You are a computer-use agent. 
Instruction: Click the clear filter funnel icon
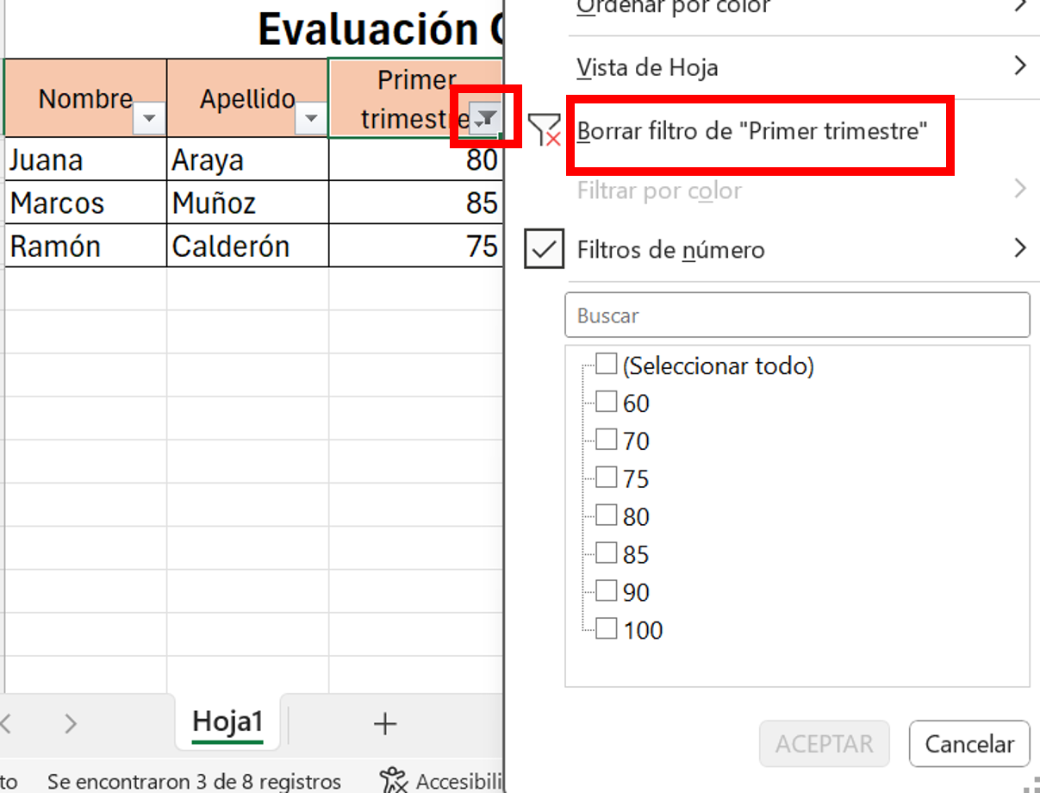point(544,131)
